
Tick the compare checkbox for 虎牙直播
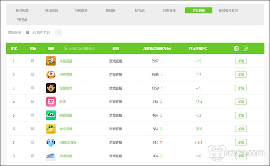point(32,74)
